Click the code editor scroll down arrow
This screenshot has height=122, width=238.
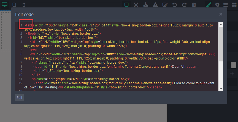pyautogui.click(x=221, y=89)
